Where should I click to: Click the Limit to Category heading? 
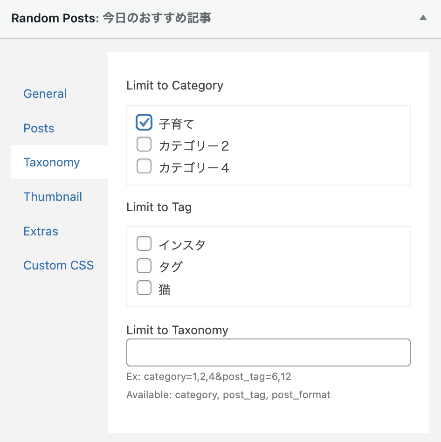(175, 85)
